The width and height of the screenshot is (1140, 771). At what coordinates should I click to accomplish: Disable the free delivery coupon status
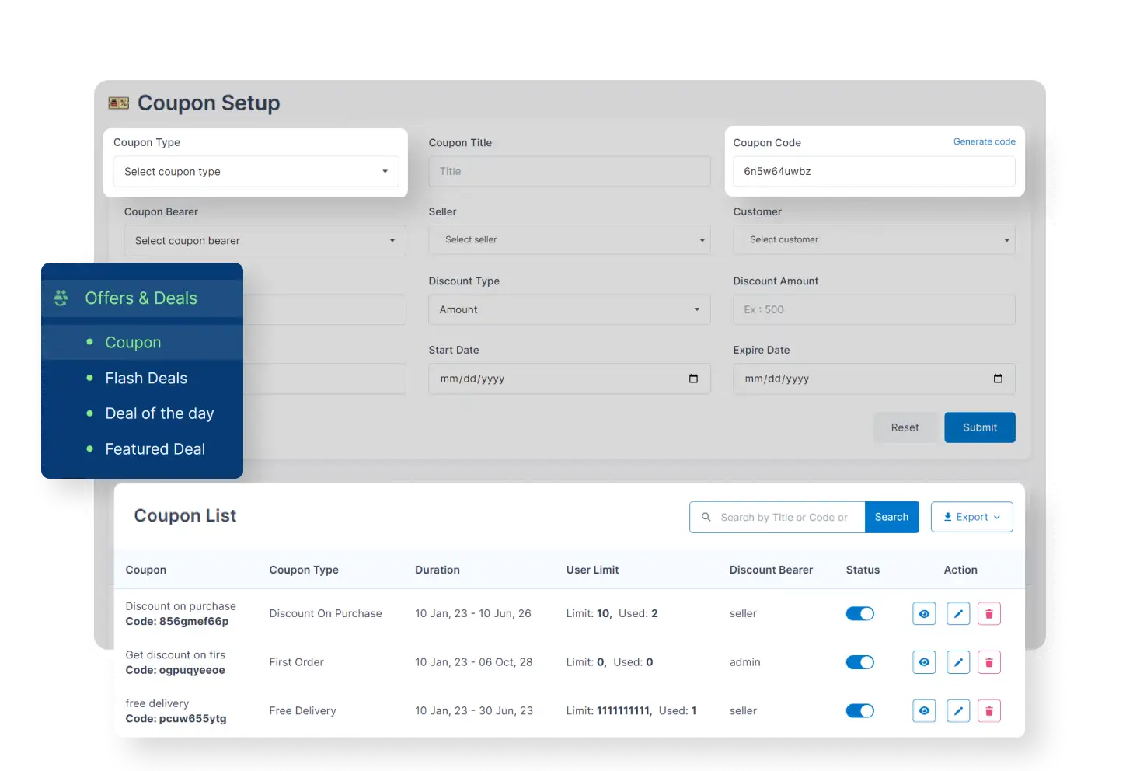click(x=859, y=710)
